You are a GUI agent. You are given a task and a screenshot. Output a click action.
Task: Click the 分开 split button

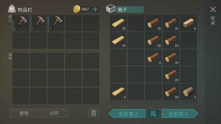[x=54, y=113]
